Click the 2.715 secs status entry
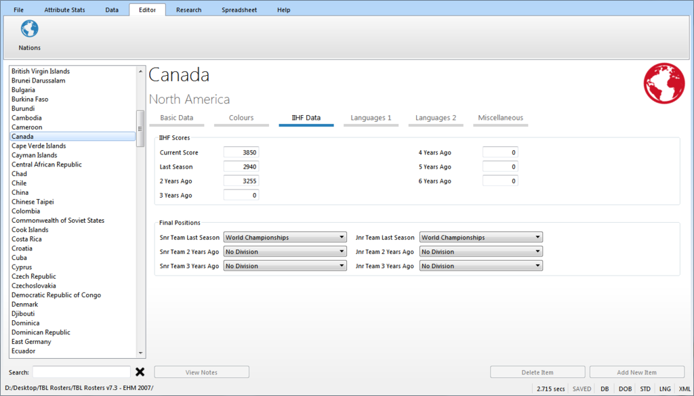Screen dimensions: 694x396 (550, 389)
